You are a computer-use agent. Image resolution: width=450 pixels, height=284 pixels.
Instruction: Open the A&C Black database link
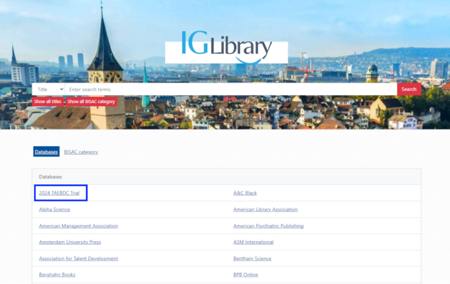pyautogui.click(x=245, y=193)
